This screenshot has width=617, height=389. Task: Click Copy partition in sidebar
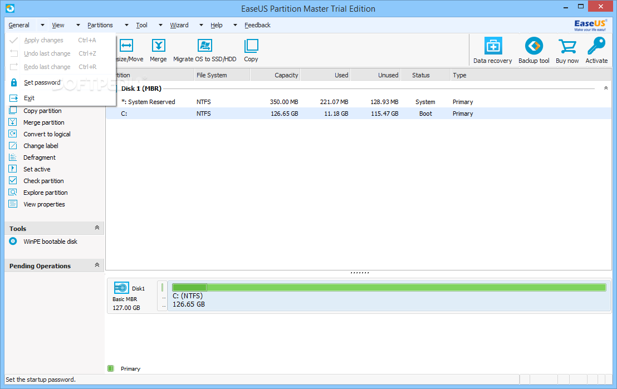42,111
